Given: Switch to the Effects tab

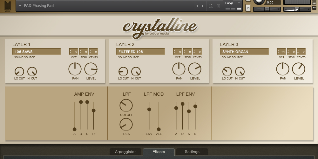Looking at the screenshot, I should point(159,152).
